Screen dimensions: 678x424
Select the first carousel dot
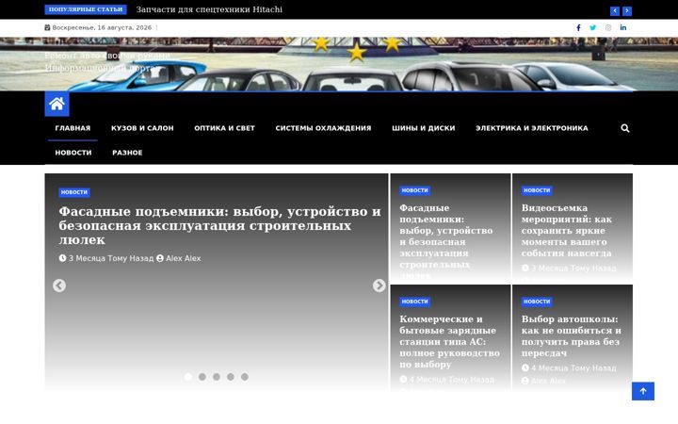pyautogui.click(x=187, y=377)
